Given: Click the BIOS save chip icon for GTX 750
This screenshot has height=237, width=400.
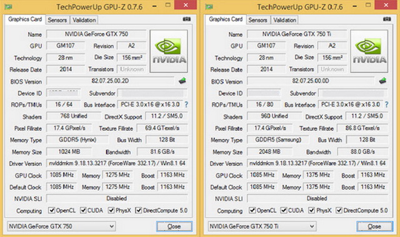Looking at the screenshot, I should point(182,81).
